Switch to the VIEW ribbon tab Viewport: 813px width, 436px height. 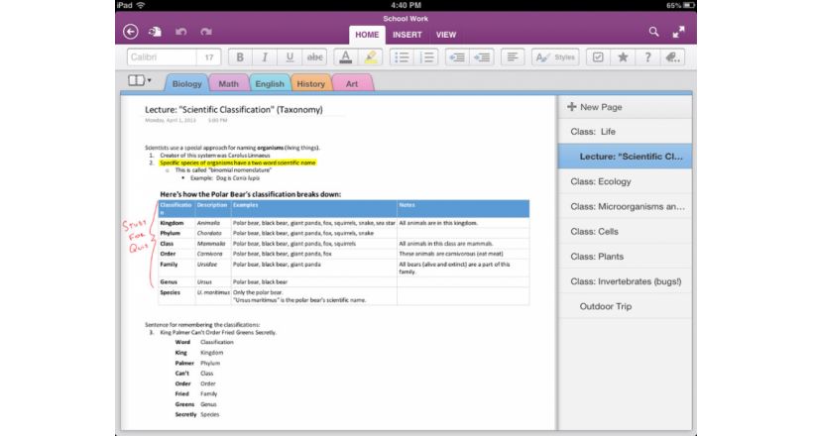pos(446,35)
